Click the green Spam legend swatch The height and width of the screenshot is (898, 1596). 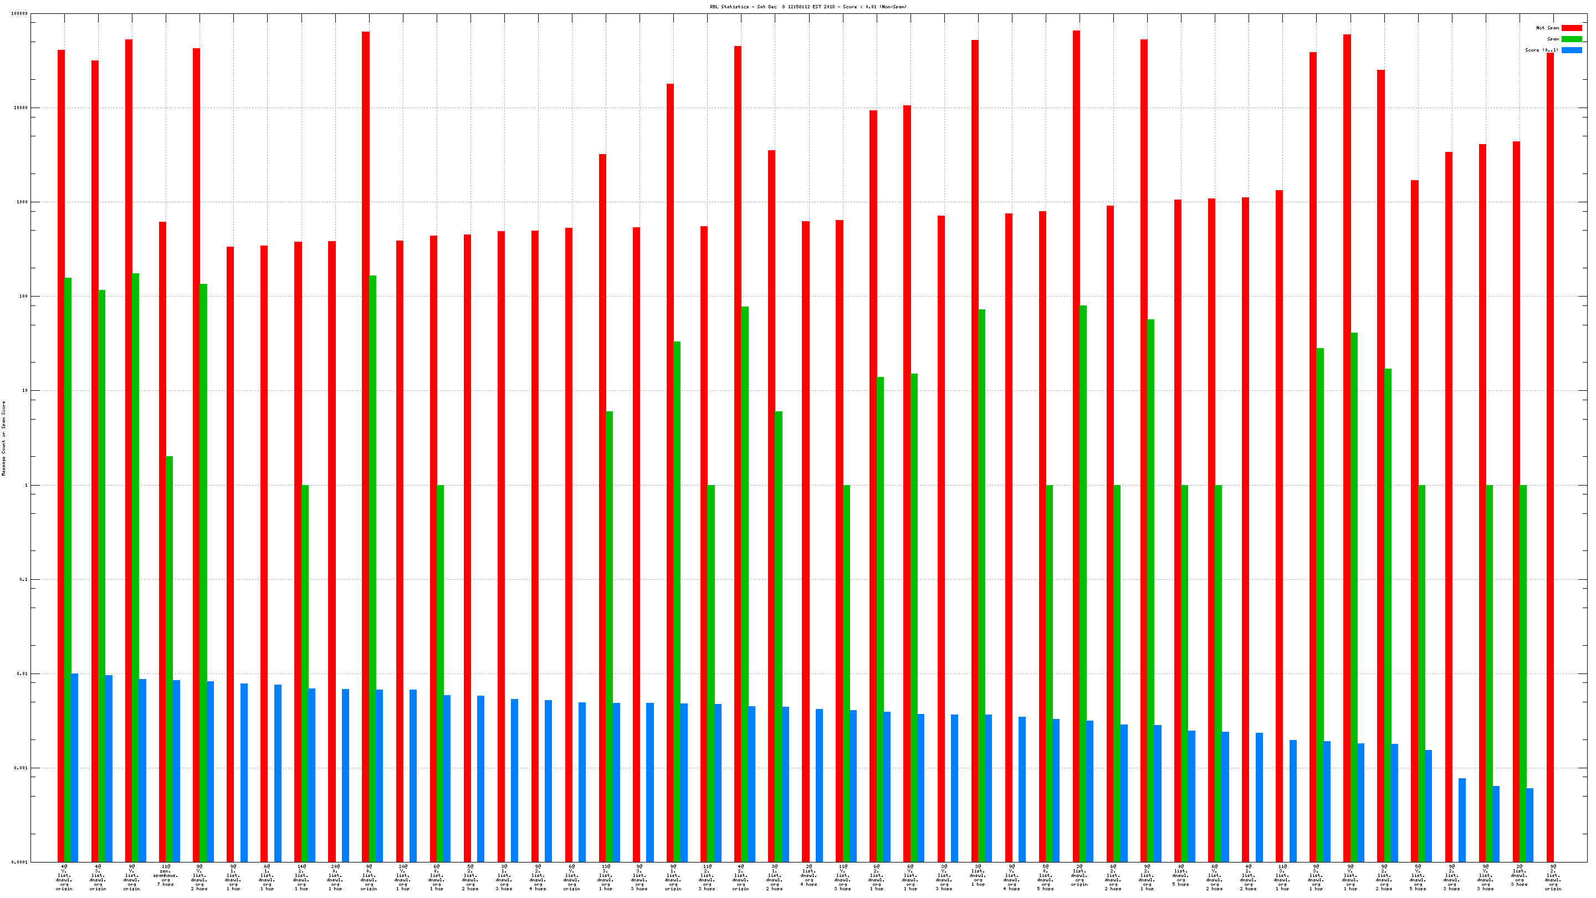[1571, 39]
